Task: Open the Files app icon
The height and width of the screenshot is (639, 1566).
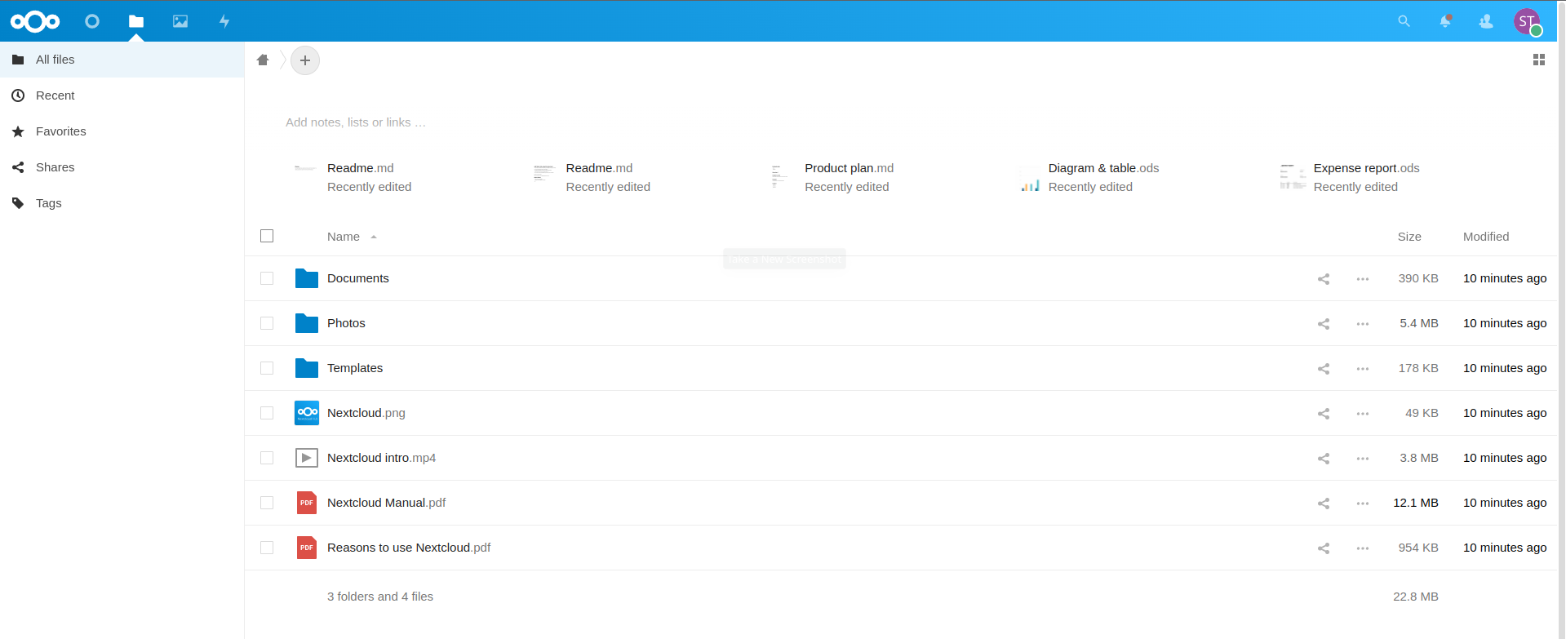Action: 136,21
